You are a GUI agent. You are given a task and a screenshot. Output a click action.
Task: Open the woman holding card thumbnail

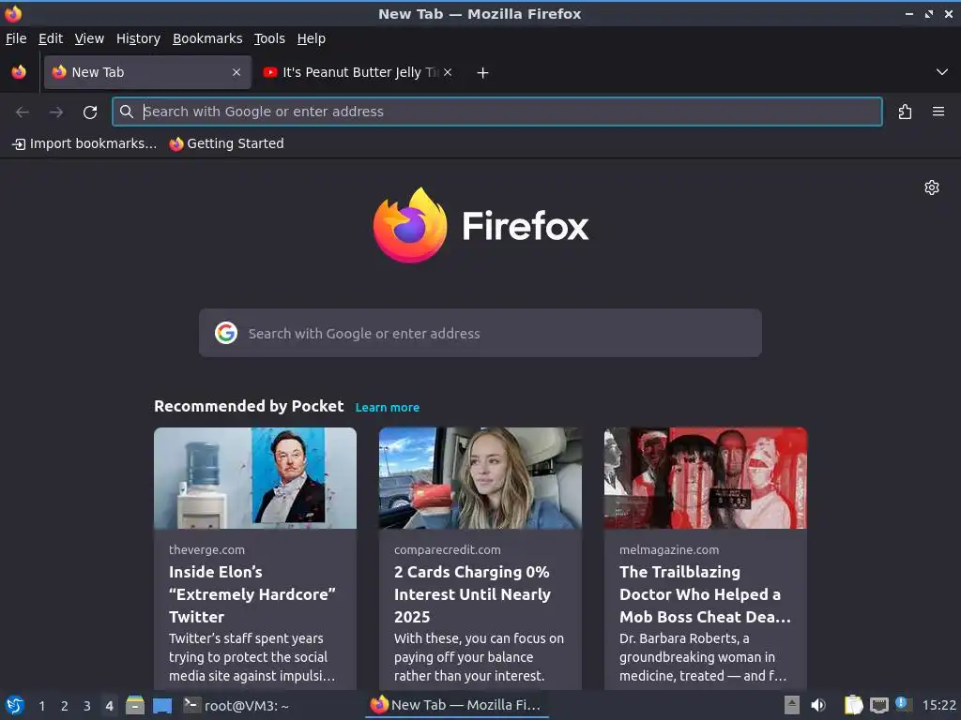(480, 478)
